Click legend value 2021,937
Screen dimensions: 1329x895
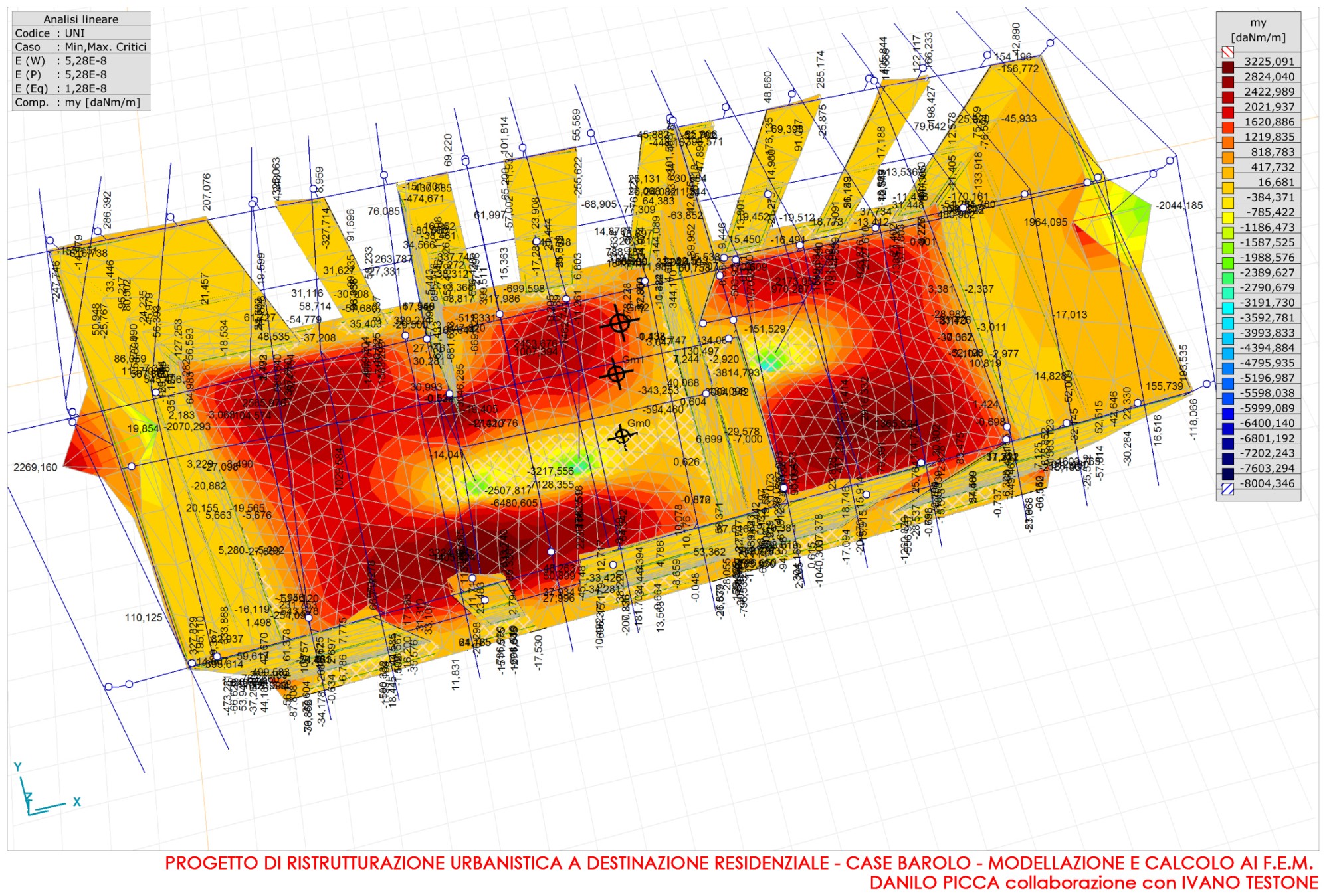tap(1269, 107)
